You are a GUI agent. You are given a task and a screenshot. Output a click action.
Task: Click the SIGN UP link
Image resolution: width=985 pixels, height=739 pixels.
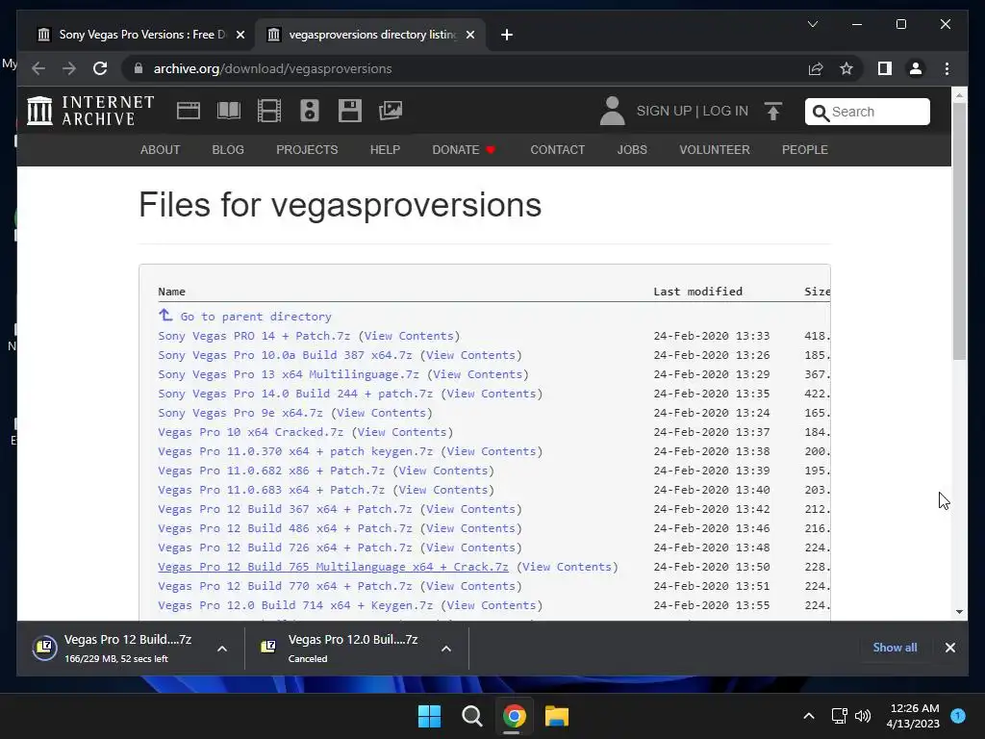[x=664, y=112]
